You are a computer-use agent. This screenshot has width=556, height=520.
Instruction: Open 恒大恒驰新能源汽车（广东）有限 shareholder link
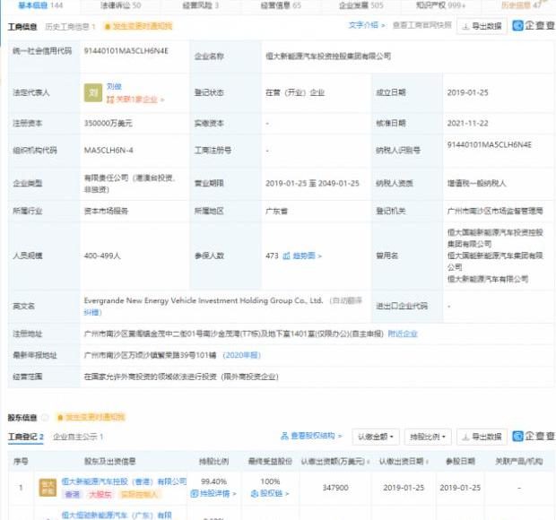tap(117, 515)
